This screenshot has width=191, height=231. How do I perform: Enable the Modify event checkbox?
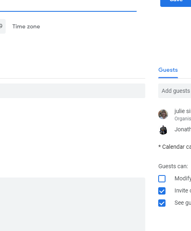coord(162,179)
